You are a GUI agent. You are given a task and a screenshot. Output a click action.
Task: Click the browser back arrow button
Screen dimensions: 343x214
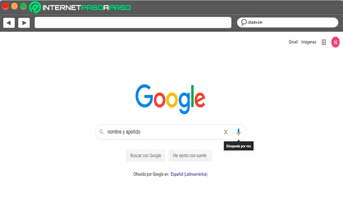(x=9, y=23)
